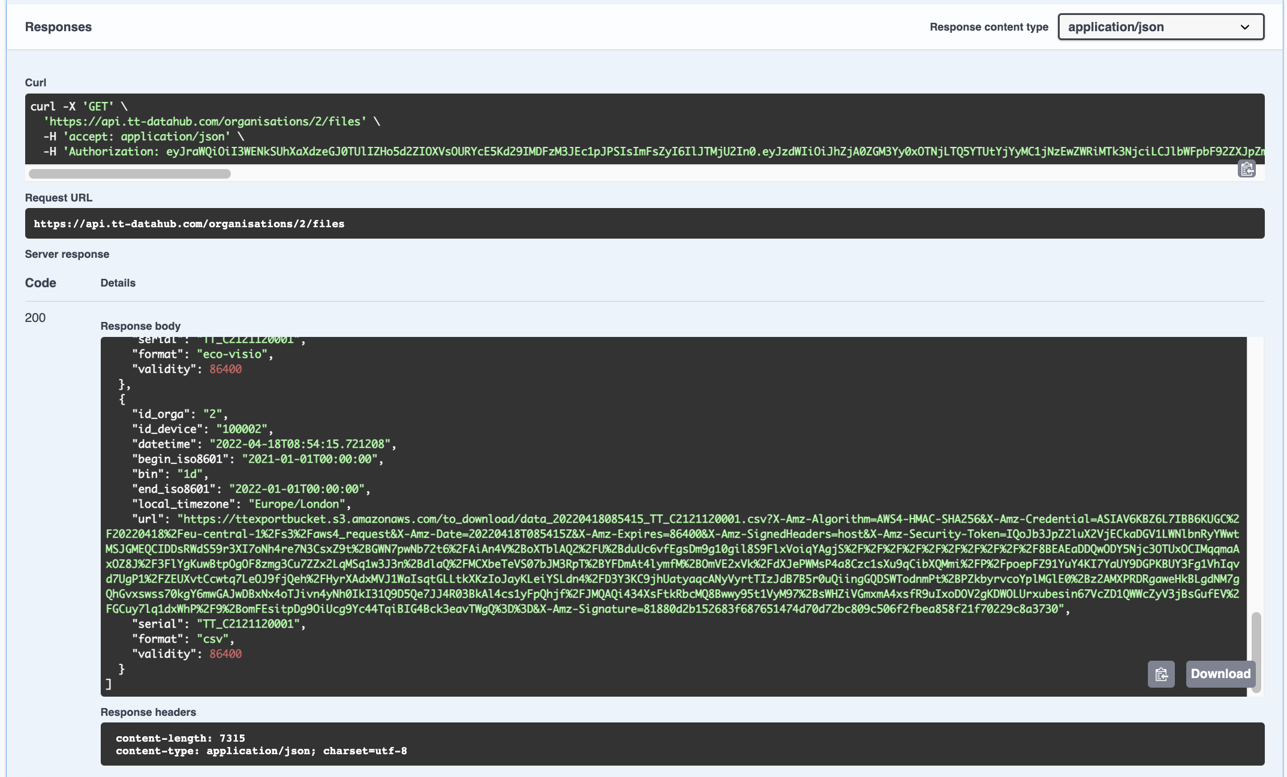1287x777 pixels.
Task: Click the Request URL text field
Action: (x=189, y=224)
